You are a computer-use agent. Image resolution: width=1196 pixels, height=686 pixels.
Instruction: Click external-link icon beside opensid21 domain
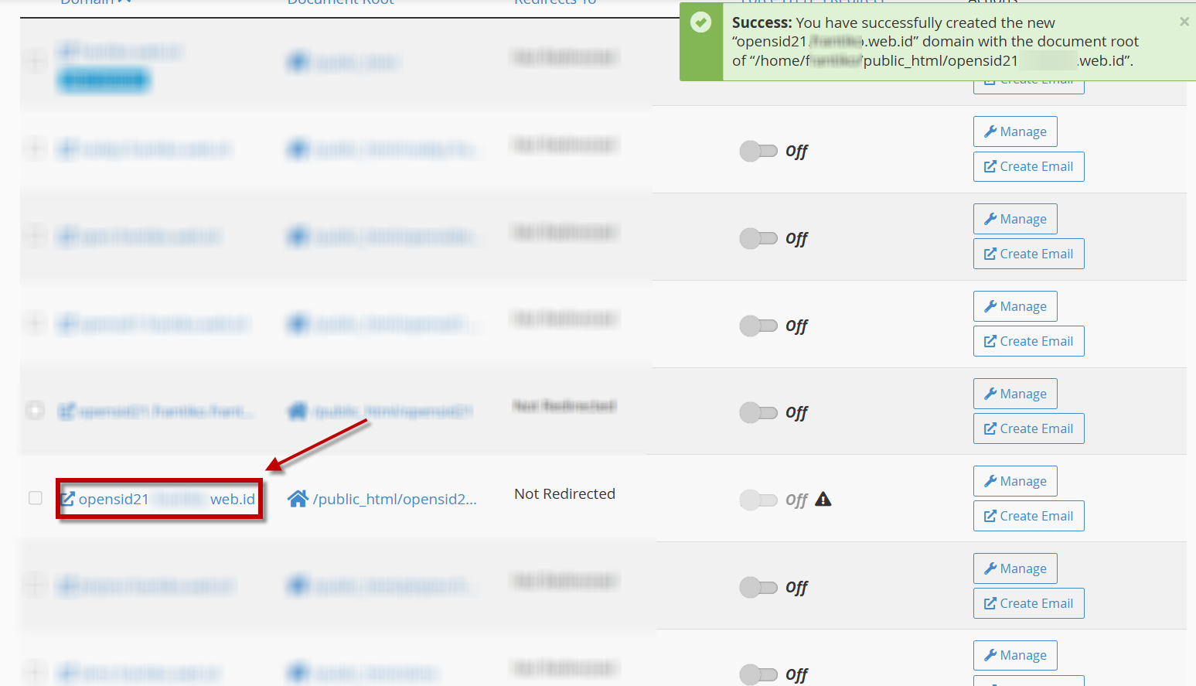click(68, 499)
